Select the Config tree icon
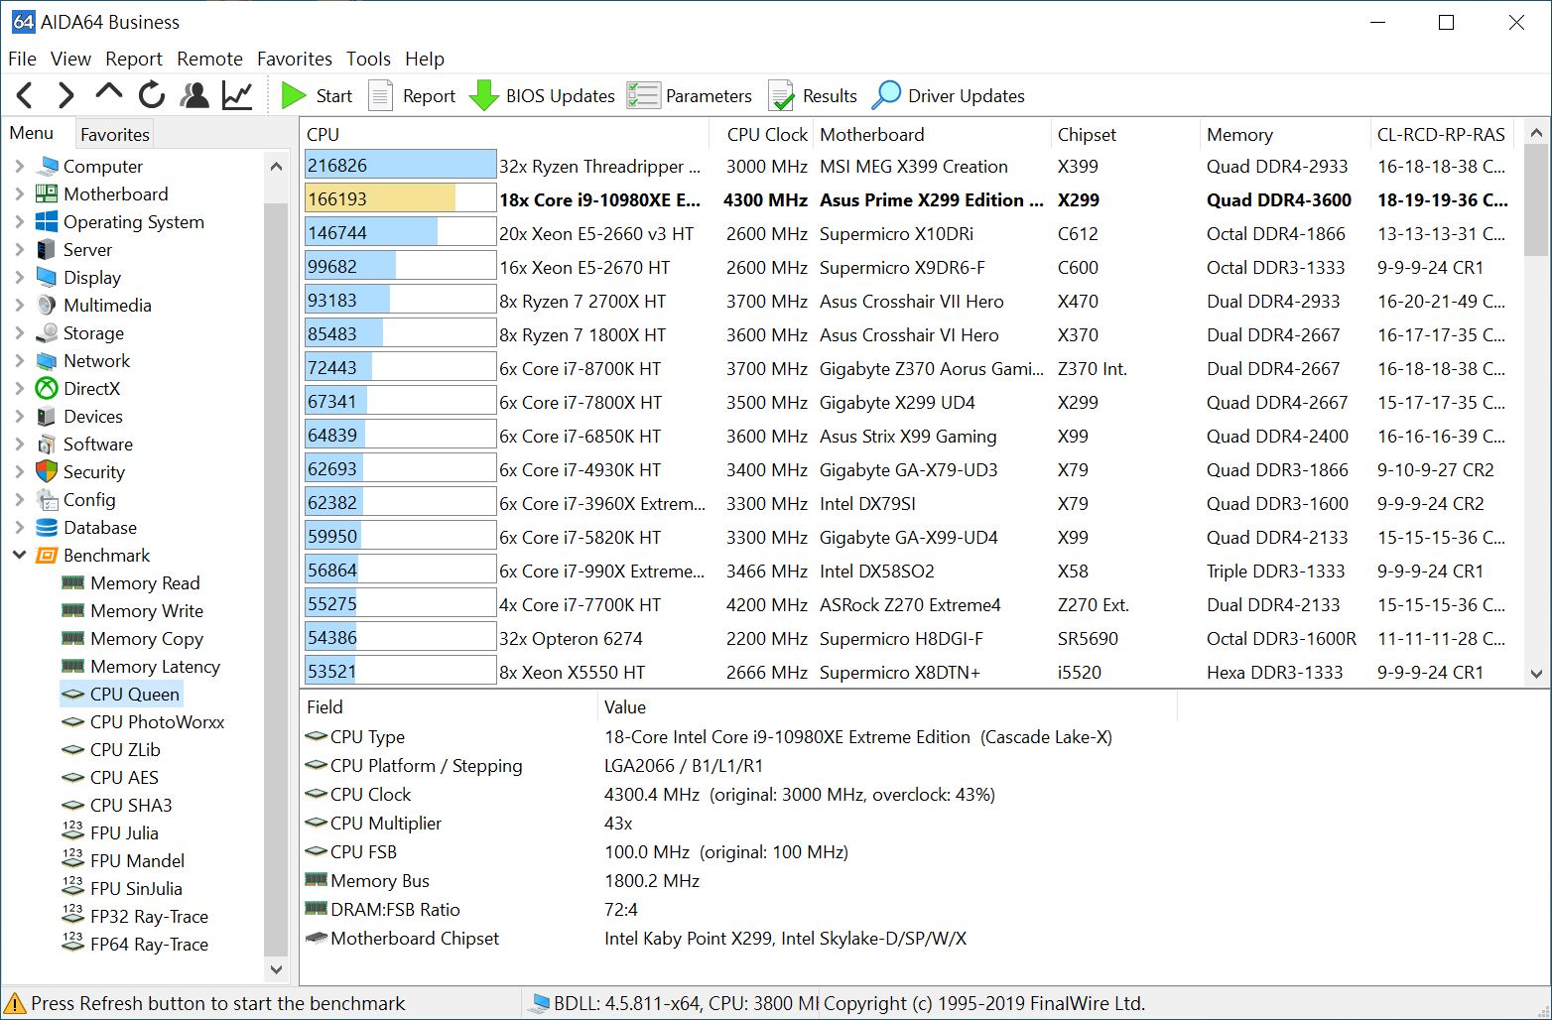The width and height of the screenshot is (1552, 1020). click(x=47, y=499)
